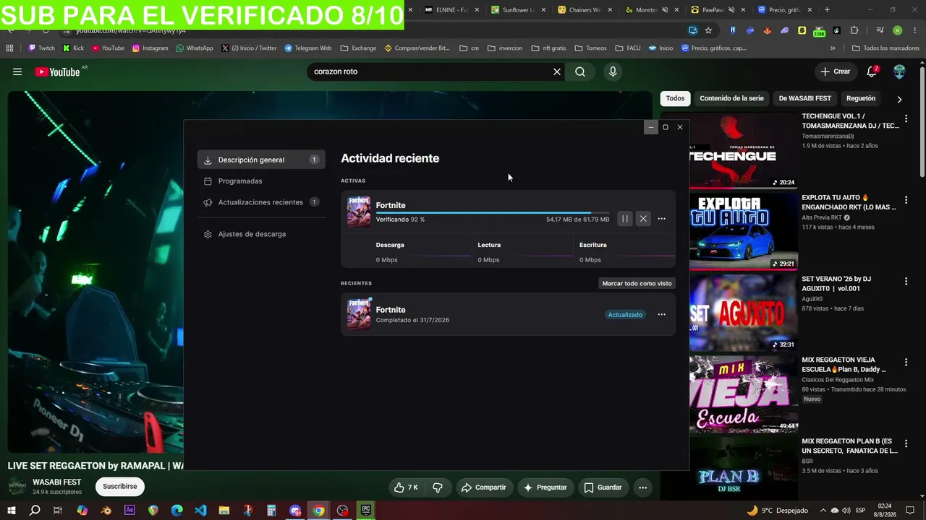Viewport: 926px width, 520px height.
Task: Click the Fortnite thumbnail under Recientes
Action: [359, 314]
